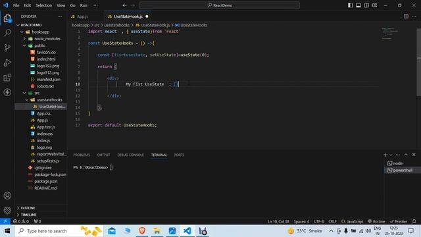Open the View menu
The image size is (421, 237).
click(x=61, y=5)
